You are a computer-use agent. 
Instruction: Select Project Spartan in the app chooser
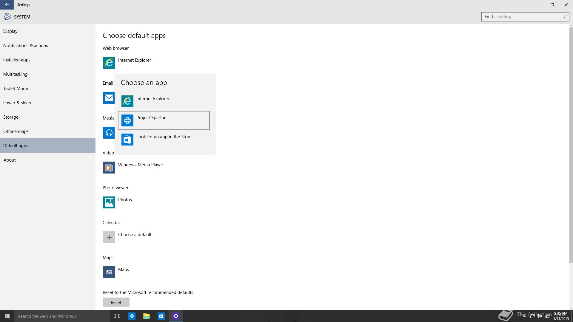[164, 120]
